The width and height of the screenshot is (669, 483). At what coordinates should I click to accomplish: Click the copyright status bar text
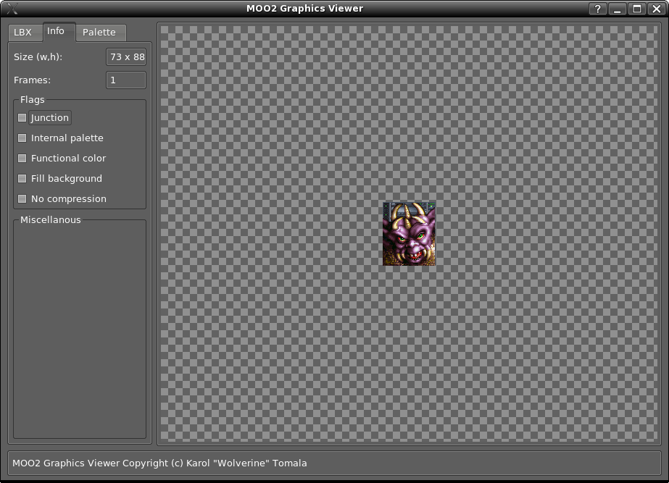159,463
